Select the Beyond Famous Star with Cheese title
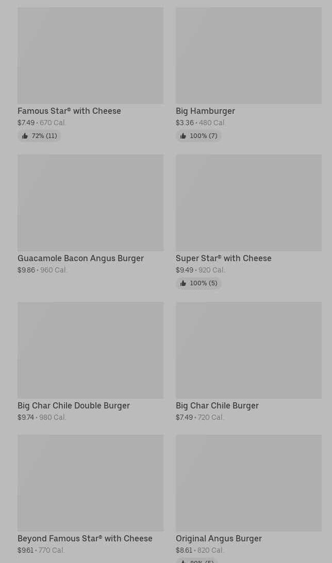This screenshot has height=563, width=332. tap(85, 538)
